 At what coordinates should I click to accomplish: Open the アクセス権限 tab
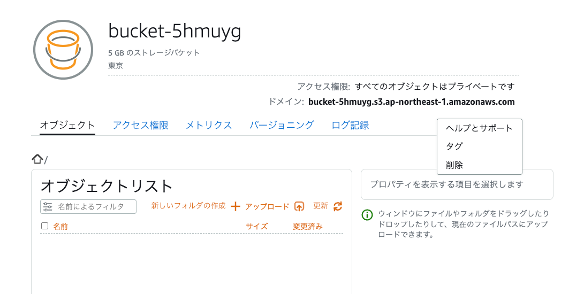tap(140, 125)
